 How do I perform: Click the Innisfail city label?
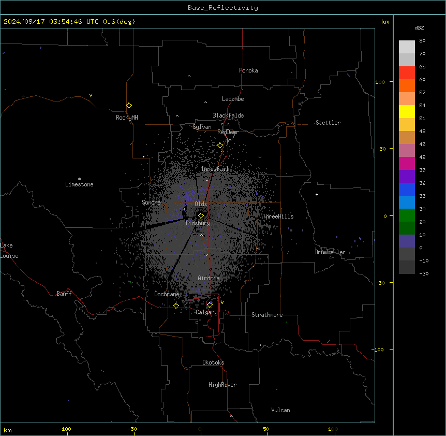[215, 169]
